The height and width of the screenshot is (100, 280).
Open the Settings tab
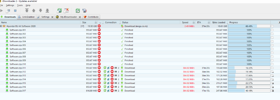click(x=45, y=17)
